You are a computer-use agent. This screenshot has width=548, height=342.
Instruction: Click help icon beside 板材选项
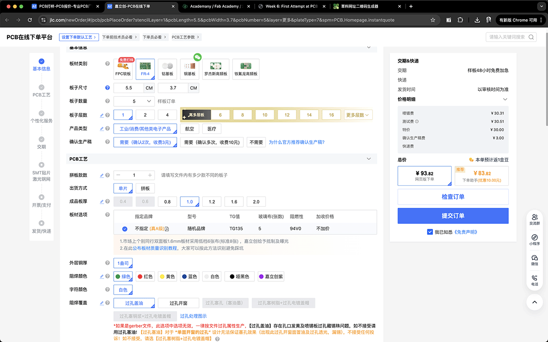(107, 215)
